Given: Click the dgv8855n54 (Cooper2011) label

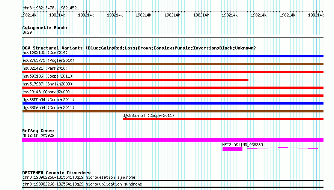Looking at the screenshot, I should 48,100.
